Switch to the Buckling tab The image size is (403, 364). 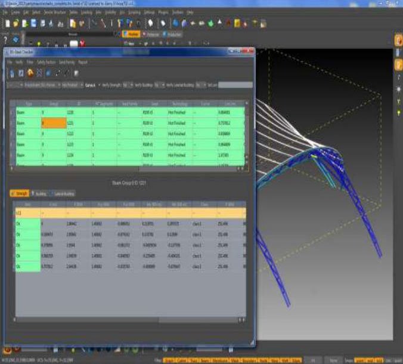(39, 194)
